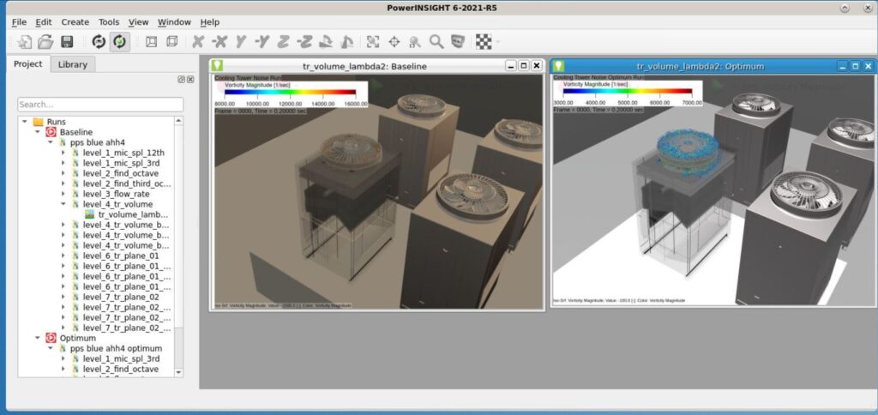Click the new project toolbar icon
Image resolution: width=878 pixels, height=415 pixels.
[x=25, y=41]
